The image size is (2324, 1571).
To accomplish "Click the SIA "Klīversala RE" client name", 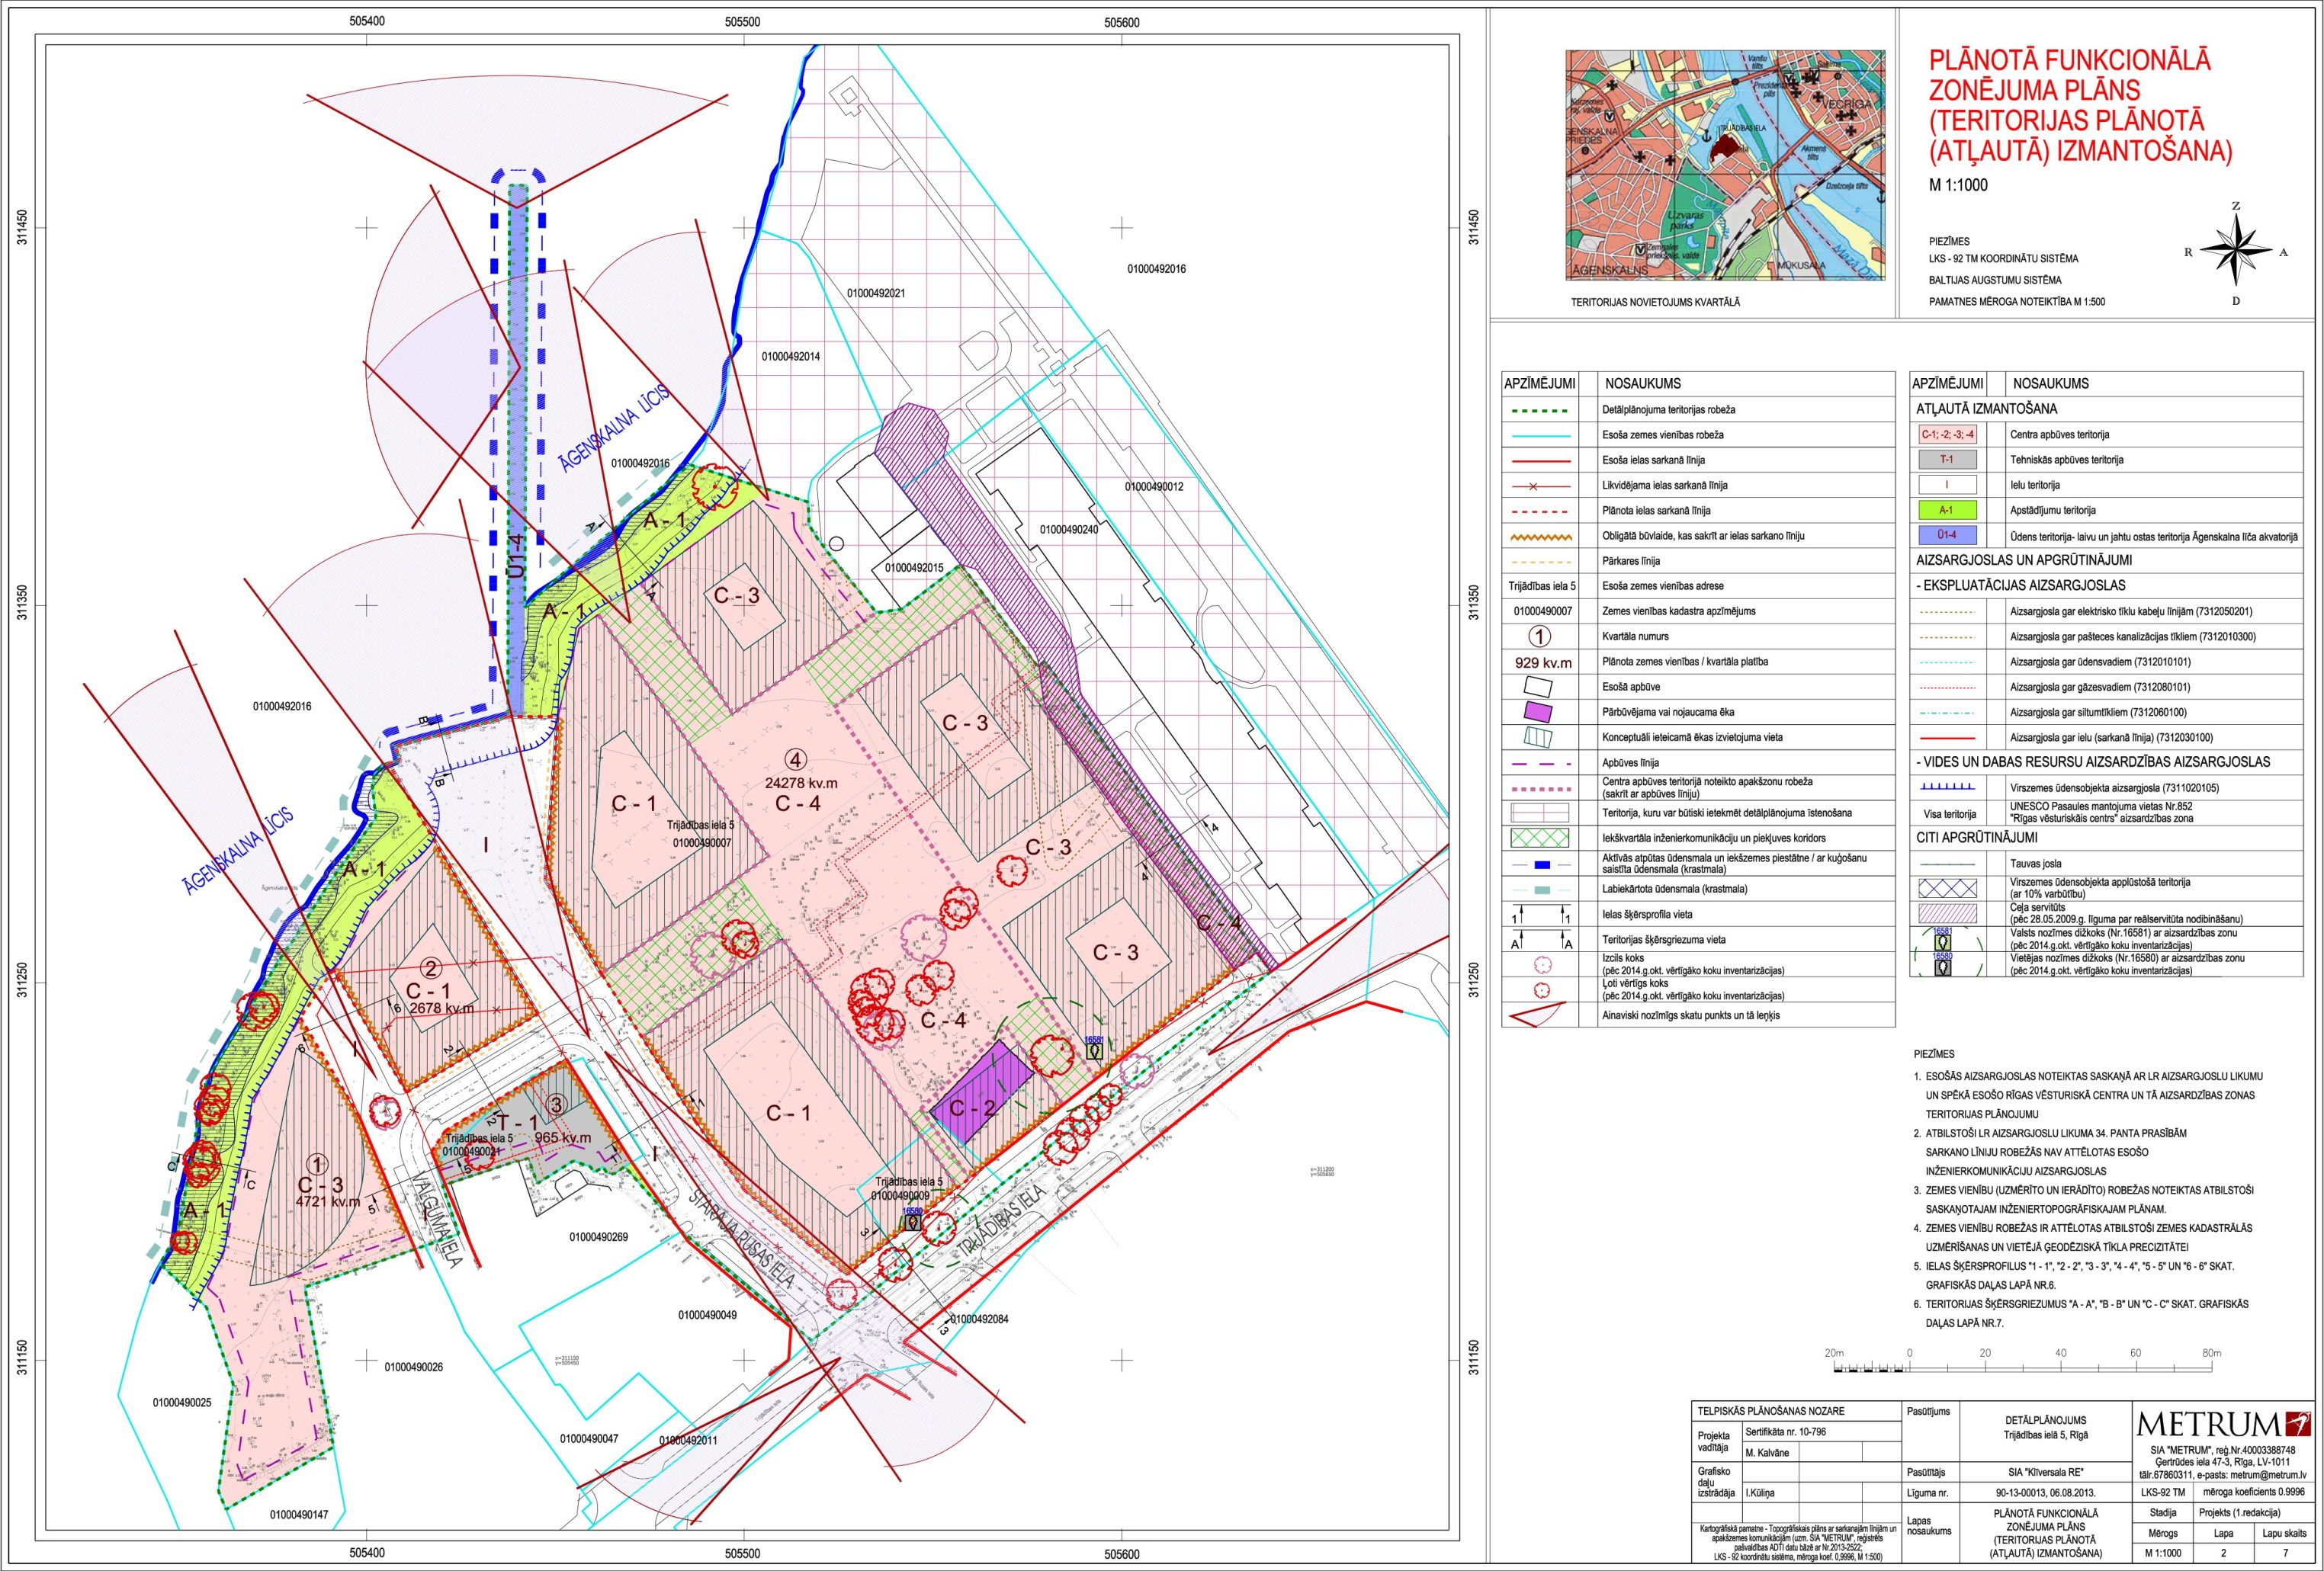I will pyautogui.click(x=2046, y=1472).
